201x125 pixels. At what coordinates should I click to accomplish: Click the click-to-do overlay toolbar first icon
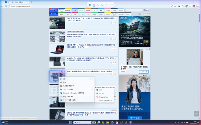[90, 5]
